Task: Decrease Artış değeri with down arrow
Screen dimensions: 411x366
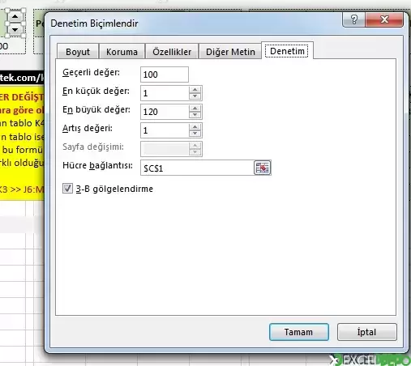Action: click(195, 134)
